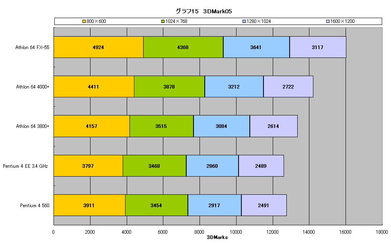Viewport: 391px width, 243px height.
Task: Click the 18000 tick label on x-axis
Action: 382,232
